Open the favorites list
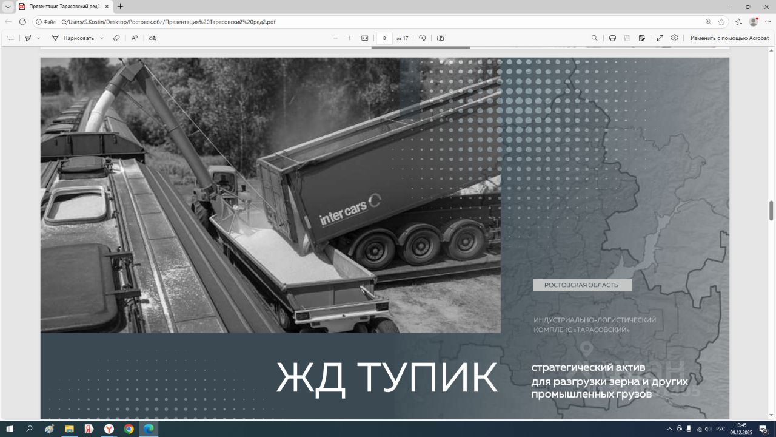Viewport: 776px width, 437px height. coord(738,22)
